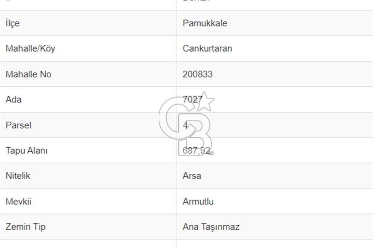
Task: Click the CB star watermark logo
Action: (186, 123)
